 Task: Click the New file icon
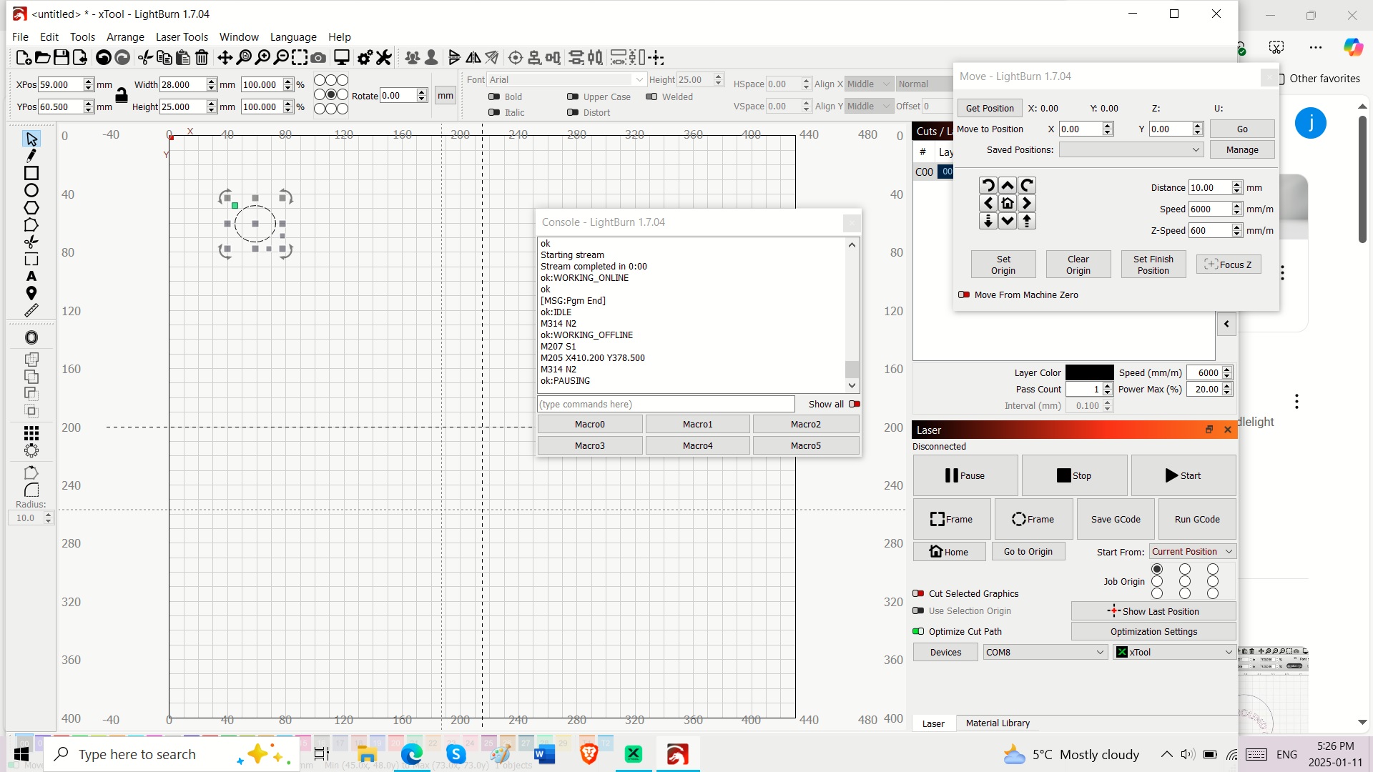[23, 58]
